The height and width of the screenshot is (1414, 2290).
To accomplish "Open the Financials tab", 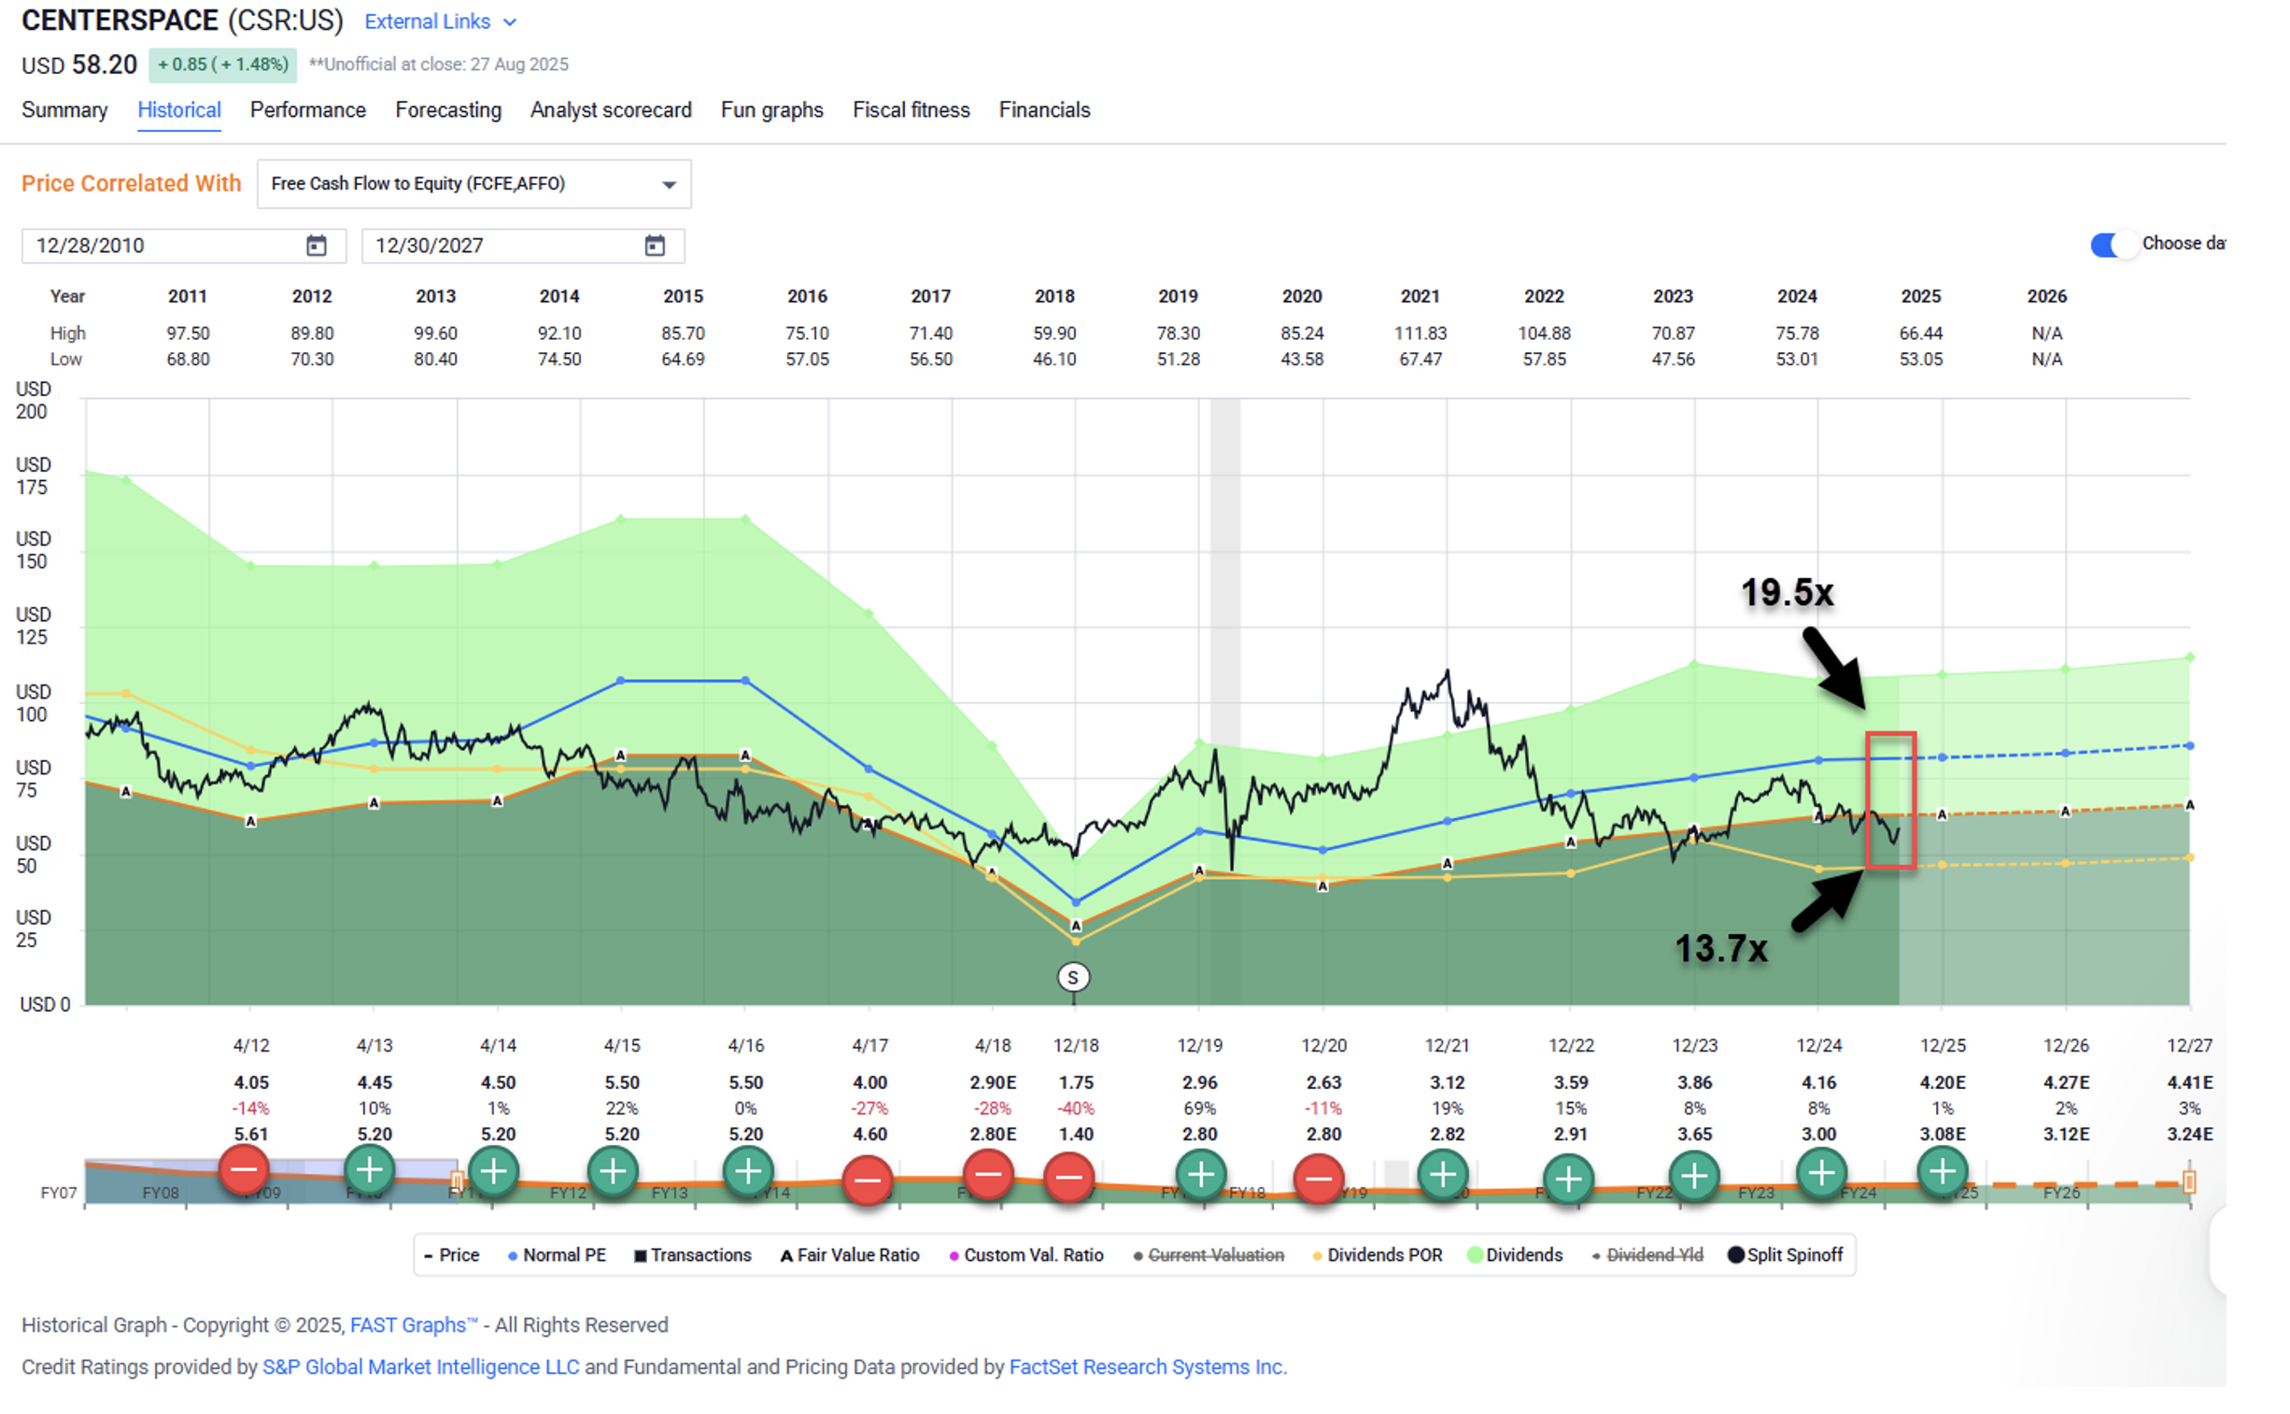I will tap(1044, 110).
